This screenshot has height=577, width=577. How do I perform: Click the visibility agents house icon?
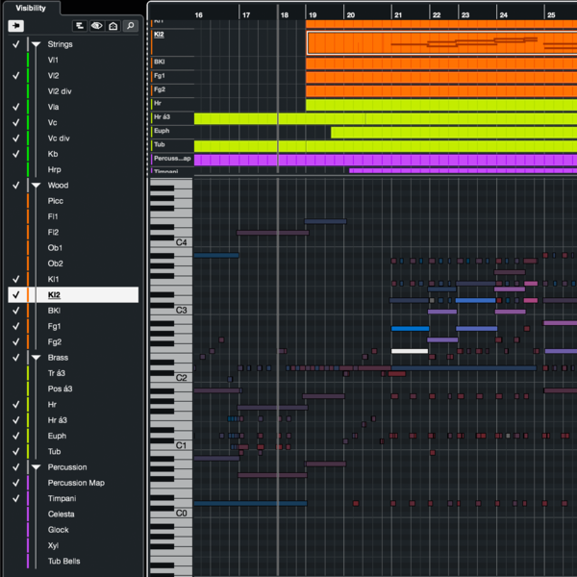coord(113,26)
